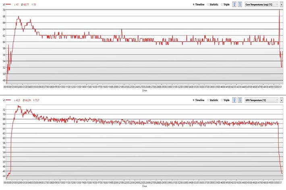Click move-down arrow icon in Core Temperature panel
Image resolution: width=286 pixels, height=190 pixels.
240,4
